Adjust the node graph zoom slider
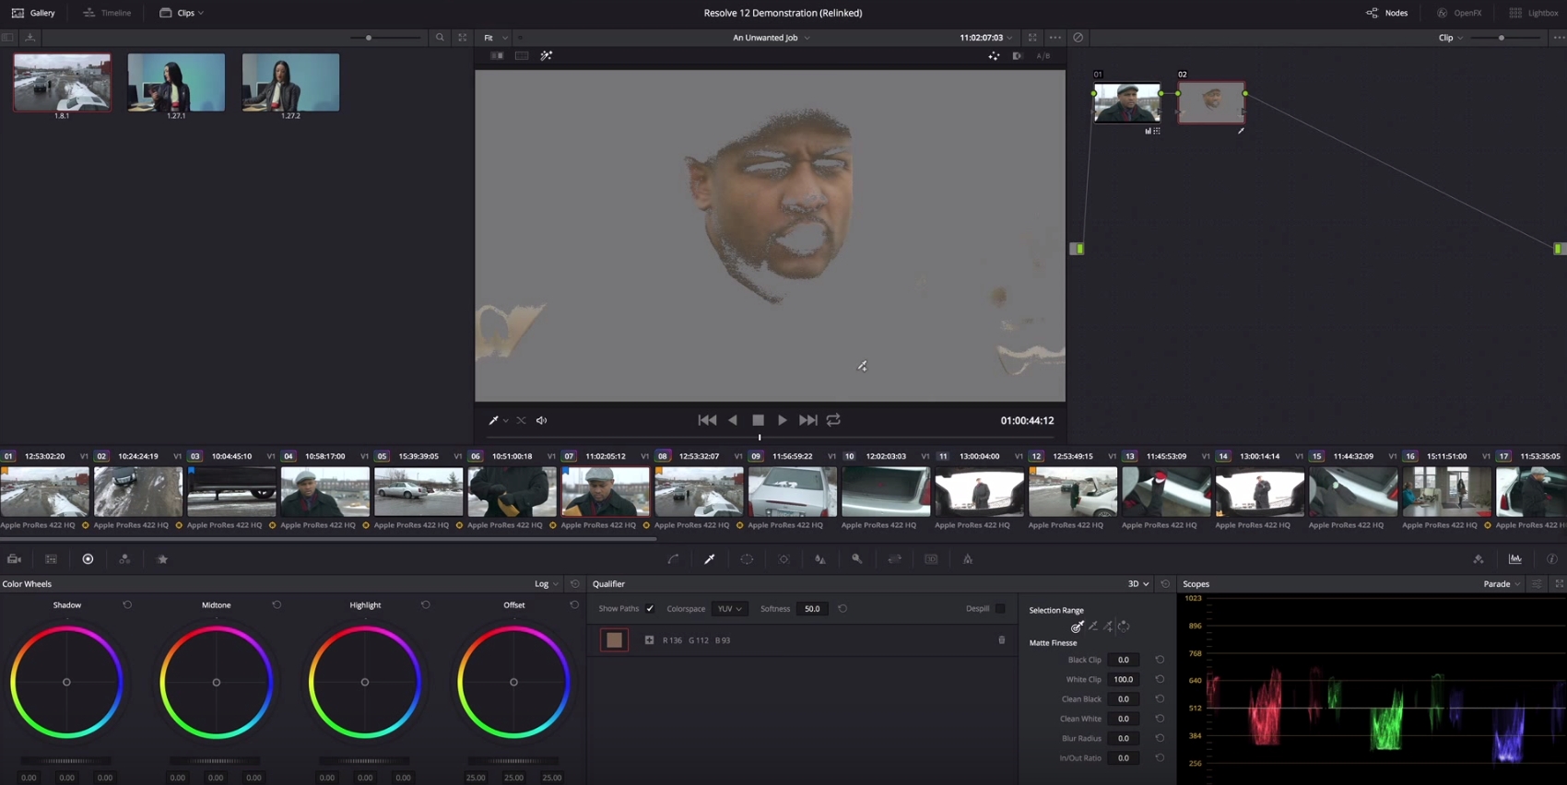This screenshot has width=1567, height=785. click(x=1502, y=38)
